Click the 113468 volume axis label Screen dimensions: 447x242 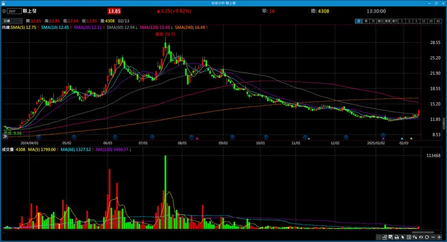click(x=433, y=156)
